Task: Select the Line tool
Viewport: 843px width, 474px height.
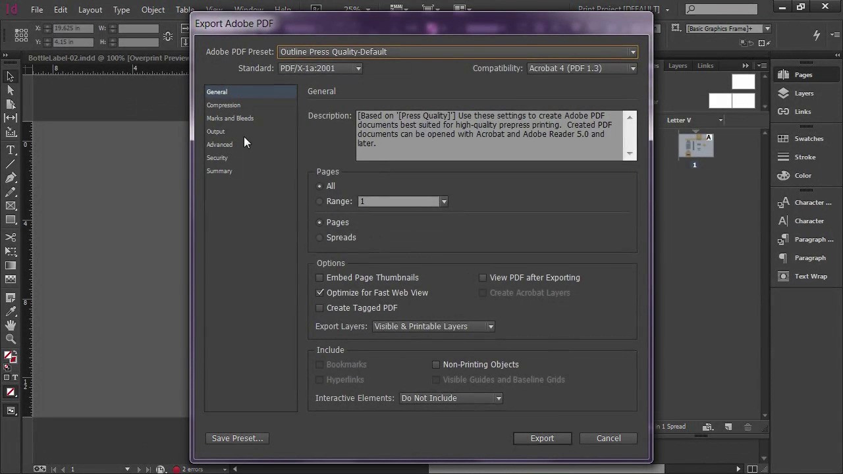Action: [x=11, y=164]
